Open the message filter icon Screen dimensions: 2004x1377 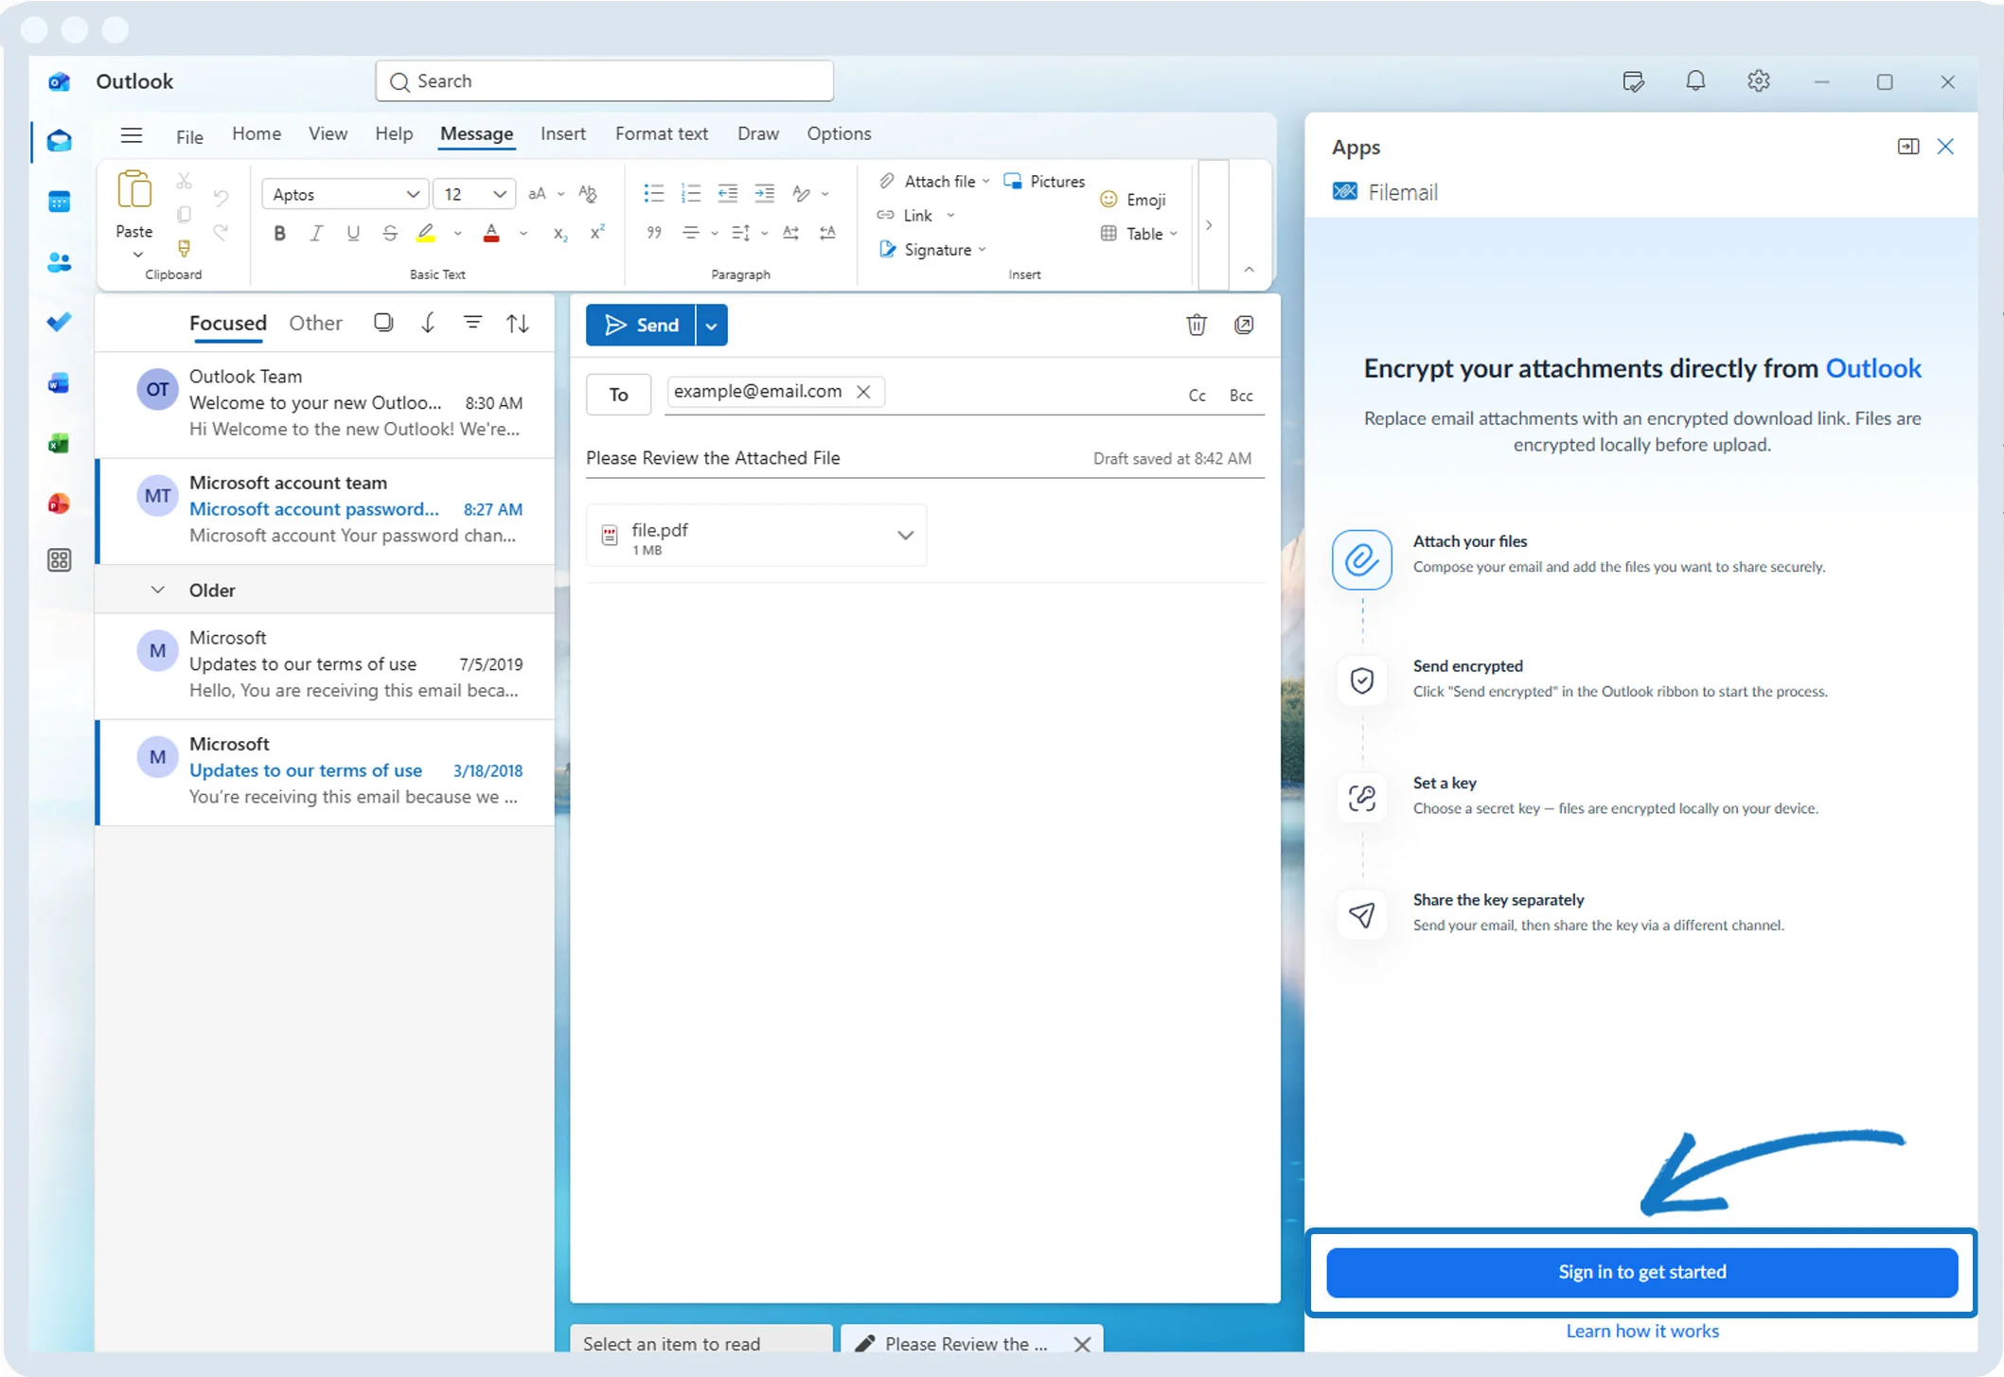point(472,323)
